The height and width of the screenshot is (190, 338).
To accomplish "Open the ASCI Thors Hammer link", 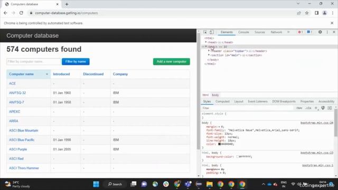I will (24, 168).
